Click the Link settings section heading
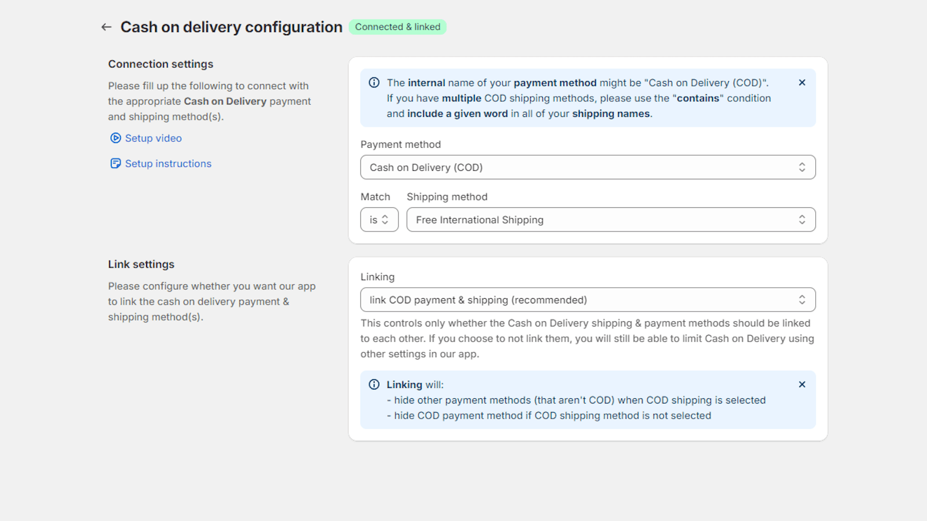Screen dimensions: 927x521 [x=141, y=265]
